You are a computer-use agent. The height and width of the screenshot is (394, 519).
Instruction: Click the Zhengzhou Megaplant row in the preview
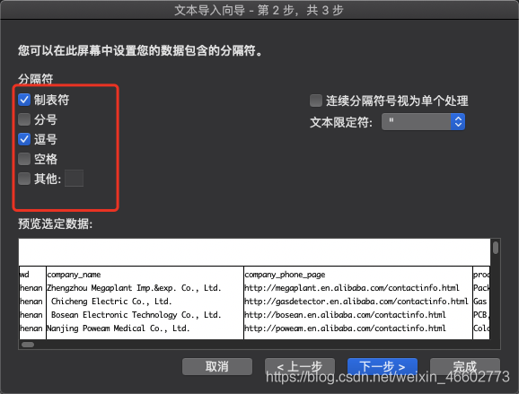click(x=134, y=288)
